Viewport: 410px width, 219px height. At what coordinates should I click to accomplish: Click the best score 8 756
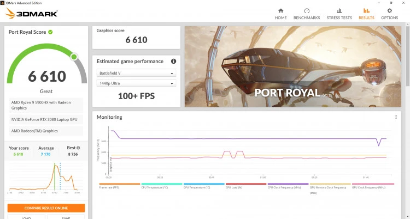[73, 154]
